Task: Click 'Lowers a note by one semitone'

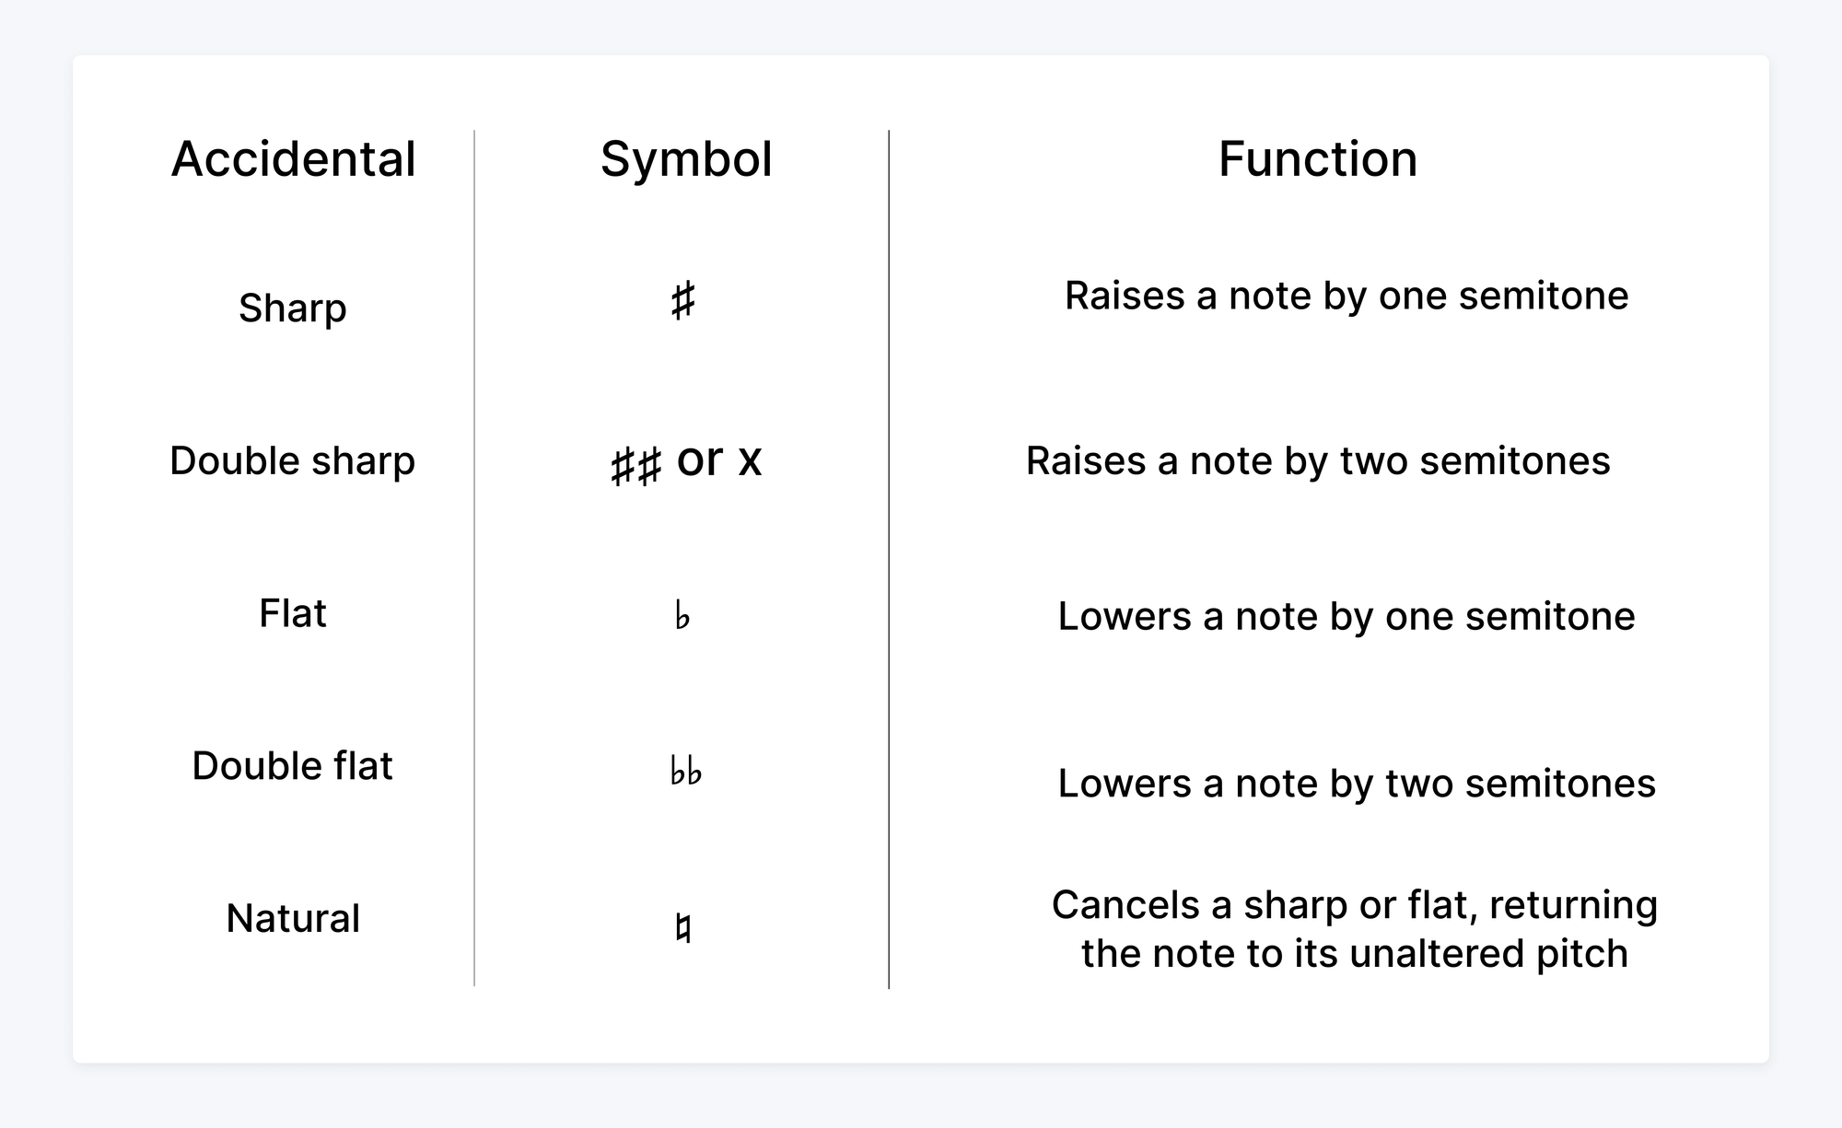Action: pyautogui.click(x=1347, y=618)
